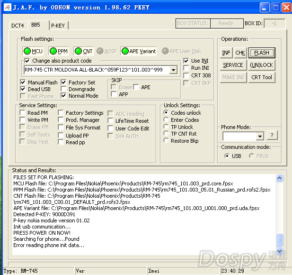Open the Phone Mode dropdown
292x275 pixels.
click(260, 136)
